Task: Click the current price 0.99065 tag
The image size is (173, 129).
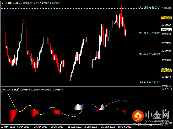Action: (167, 30)
